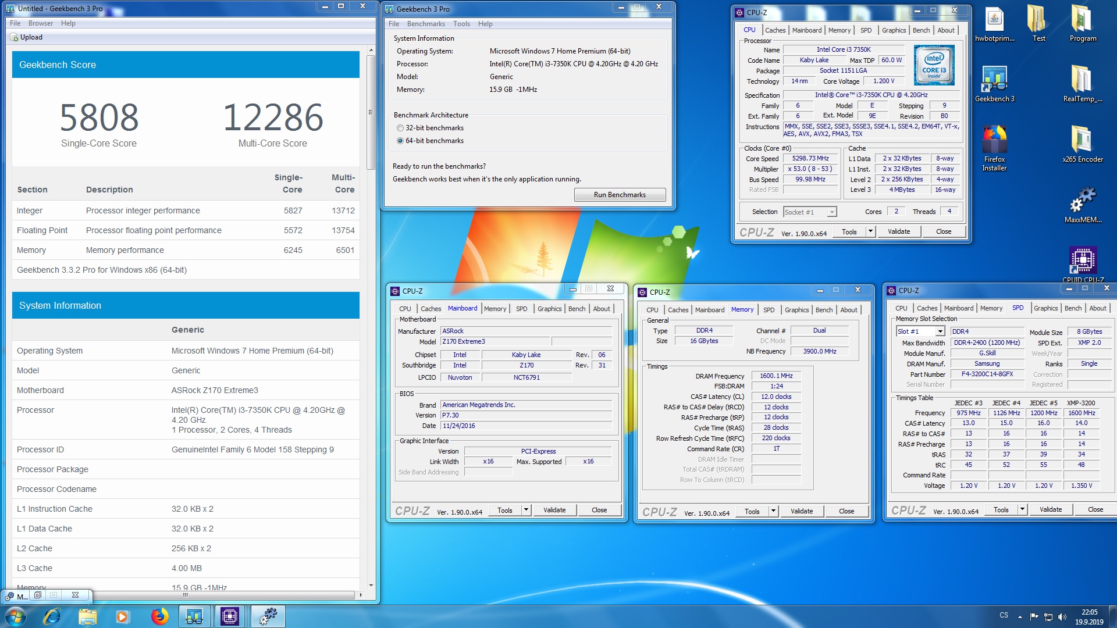Viewport: 1117px width, 628px height.
Task: Switch to Graphics tab in Memory CPU-Z window
Action: click(x=796, y=310)
